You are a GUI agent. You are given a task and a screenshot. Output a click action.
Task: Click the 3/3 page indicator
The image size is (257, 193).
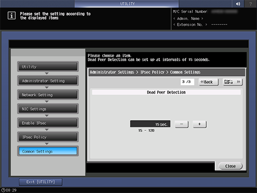tap(187, 82)
